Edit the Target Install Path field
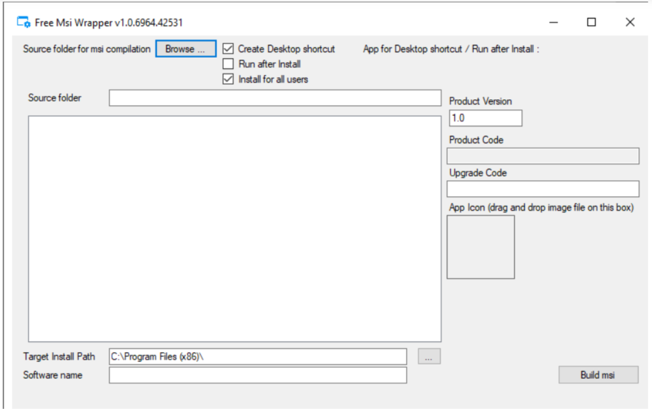 coord(258,357)
